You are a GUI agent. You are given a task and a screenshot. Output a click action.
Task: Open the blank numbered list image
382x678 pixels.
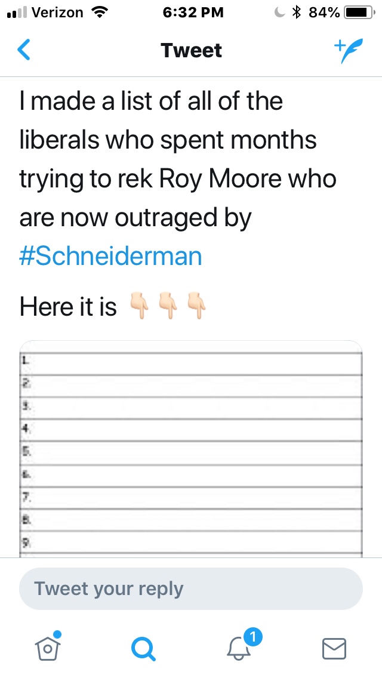tap(191, 449)
